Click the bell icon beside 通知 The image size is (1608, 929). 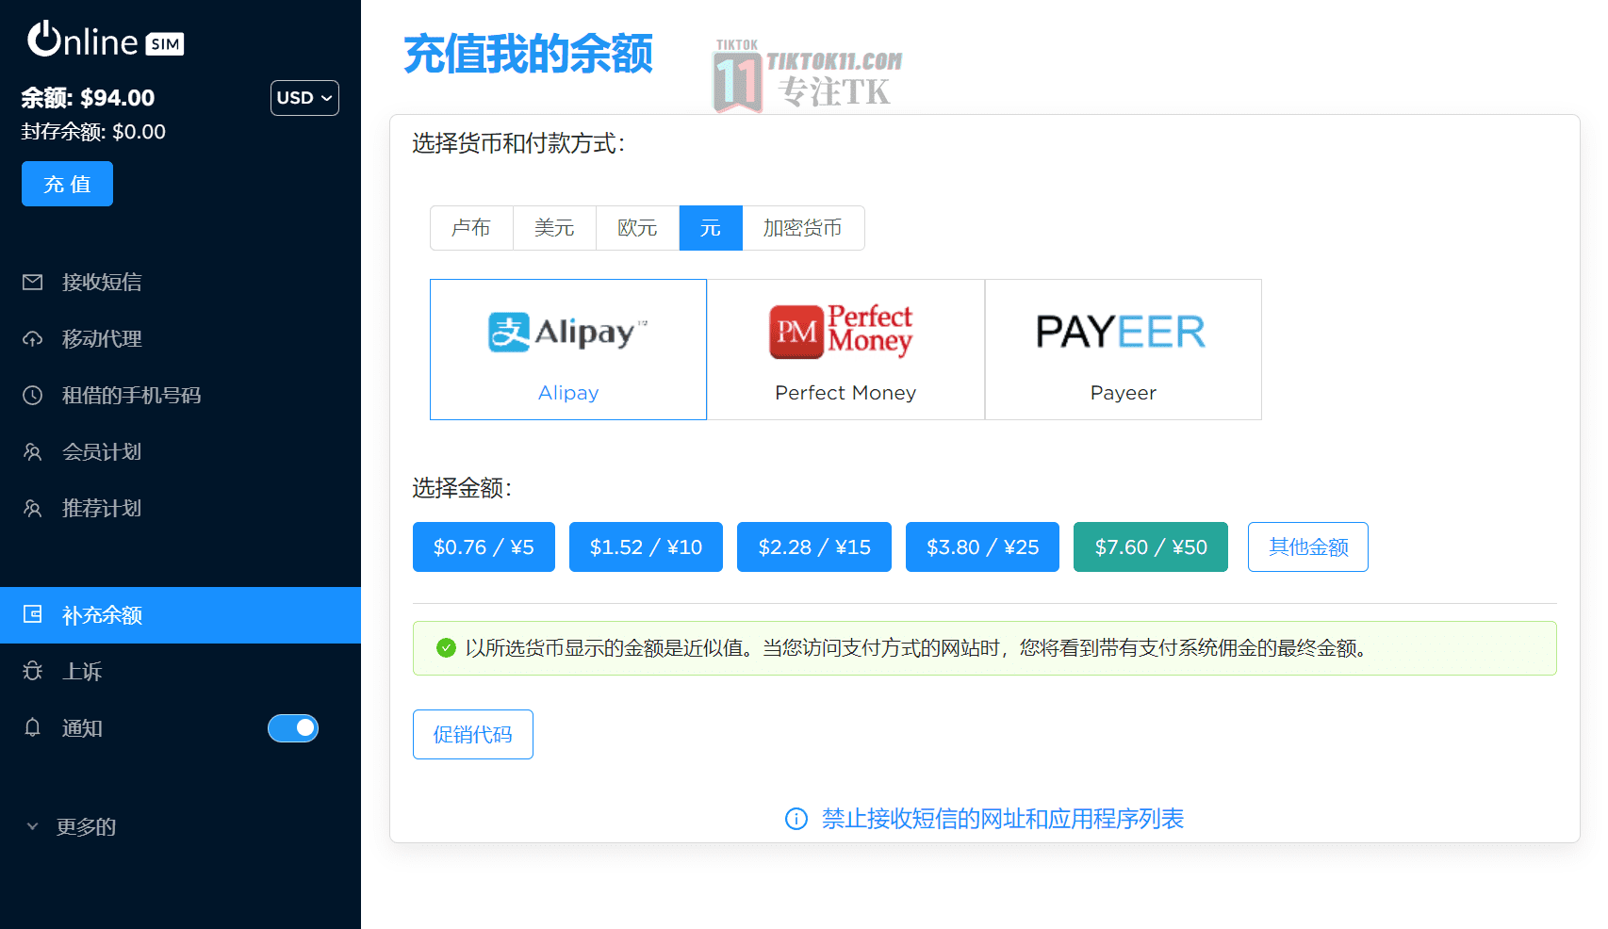click(x=33, y=727)
